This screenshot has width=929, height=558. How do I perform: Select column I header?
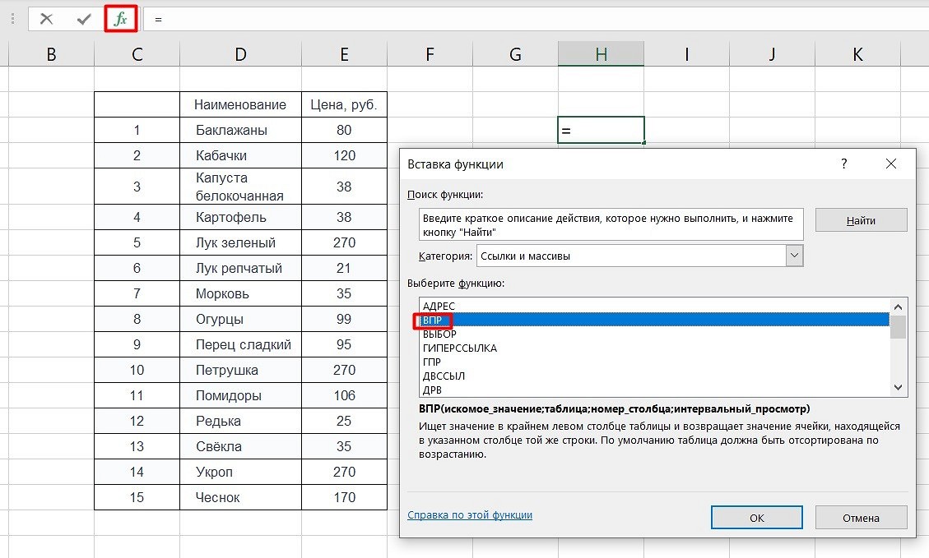tap(687, 54)
